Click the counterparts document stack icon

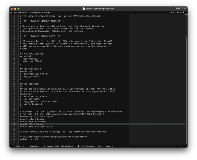[x=177, y=12]
